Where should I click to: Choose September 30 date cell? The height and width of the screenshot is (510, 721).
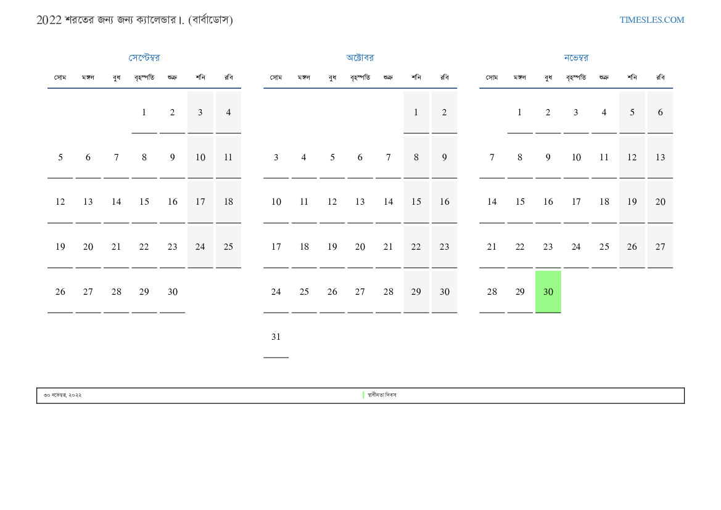tap(172, 292)
